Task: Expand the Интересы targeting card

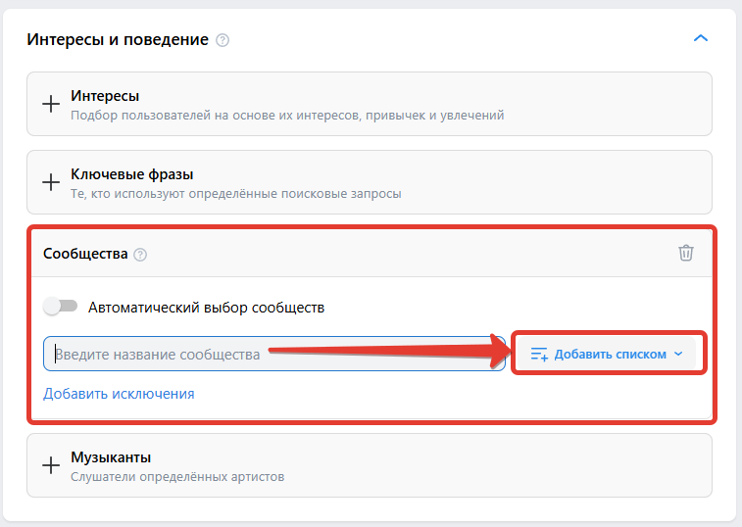Action: pos(370,104)
